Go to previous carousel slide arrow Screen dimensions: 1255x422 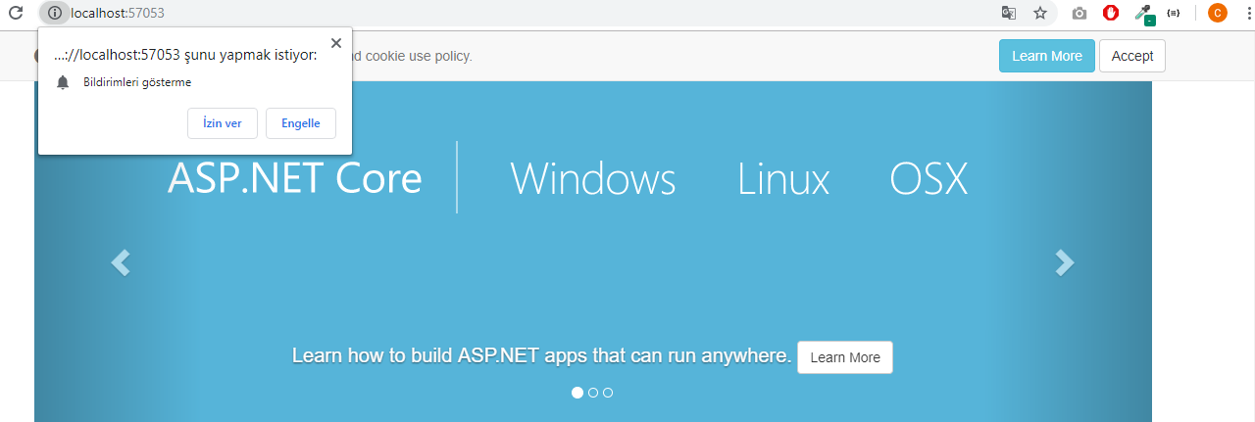click(x=121, y=262)
